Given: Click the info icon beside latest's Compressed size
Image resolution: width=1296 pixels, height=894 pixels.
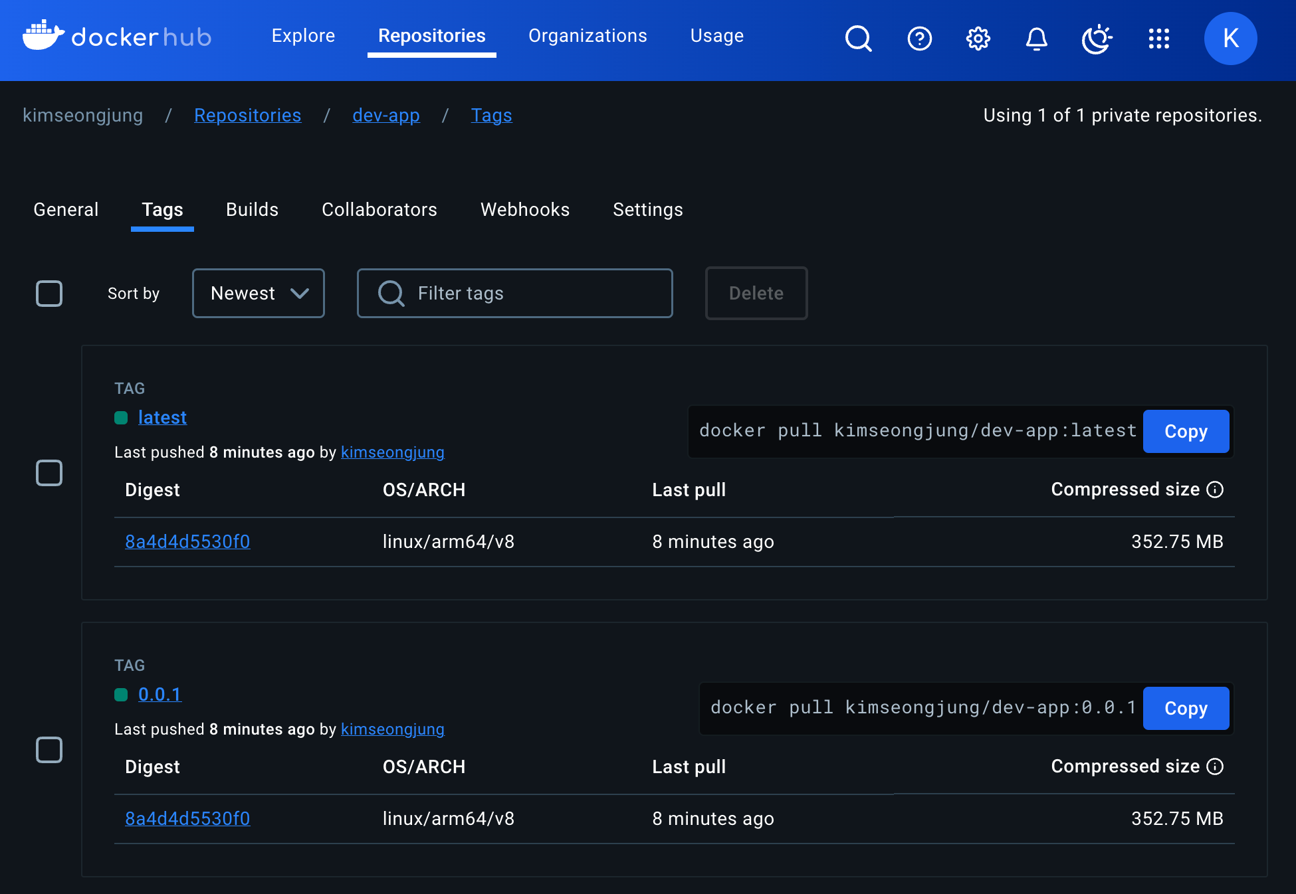Looking at the screenshot, I should 1215,490.
